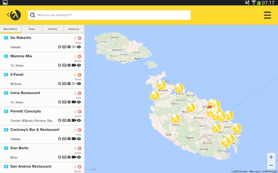Select the yellow map marker at Bugibba
Viewport: 278px width, 173px height.
[x=179, y=88]
